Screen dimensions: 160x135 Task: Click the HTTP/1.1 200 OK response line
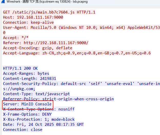pos(20,68)
